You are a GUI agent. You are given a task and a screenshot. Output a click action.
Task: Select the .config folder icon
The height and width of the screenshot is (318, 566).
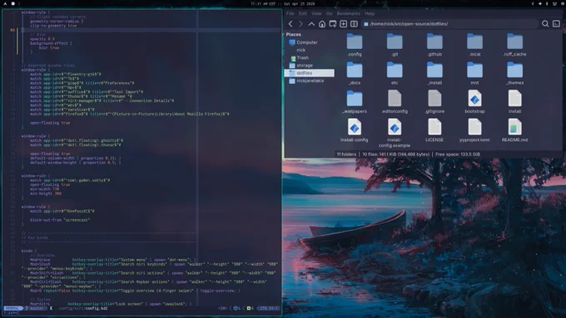tap(355, 42)
